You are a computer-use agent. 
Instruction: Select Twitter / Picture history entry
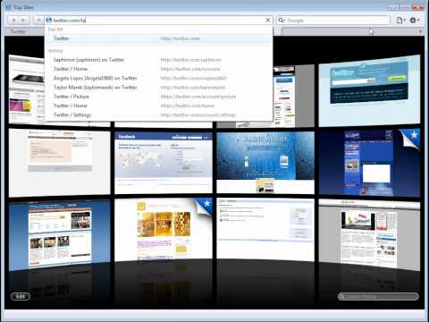click(158, 97)
